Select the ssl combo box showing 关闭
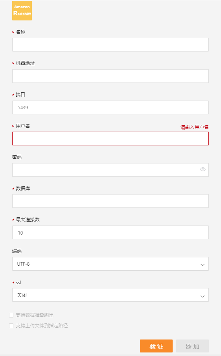 [x=110, y=295]
